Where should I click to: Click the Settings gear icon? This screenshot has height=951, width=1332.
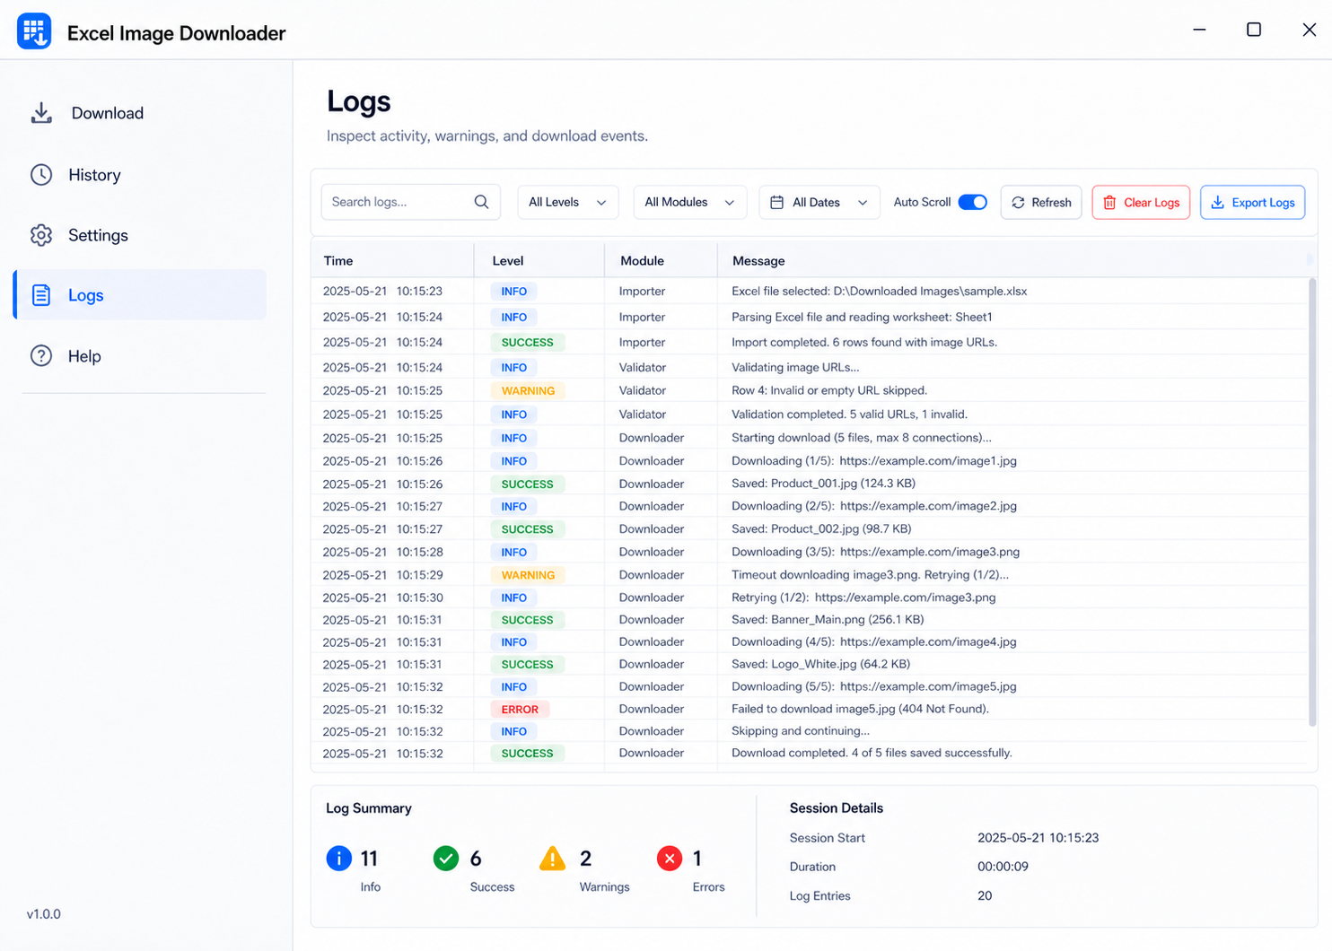(x=41, y=235)
